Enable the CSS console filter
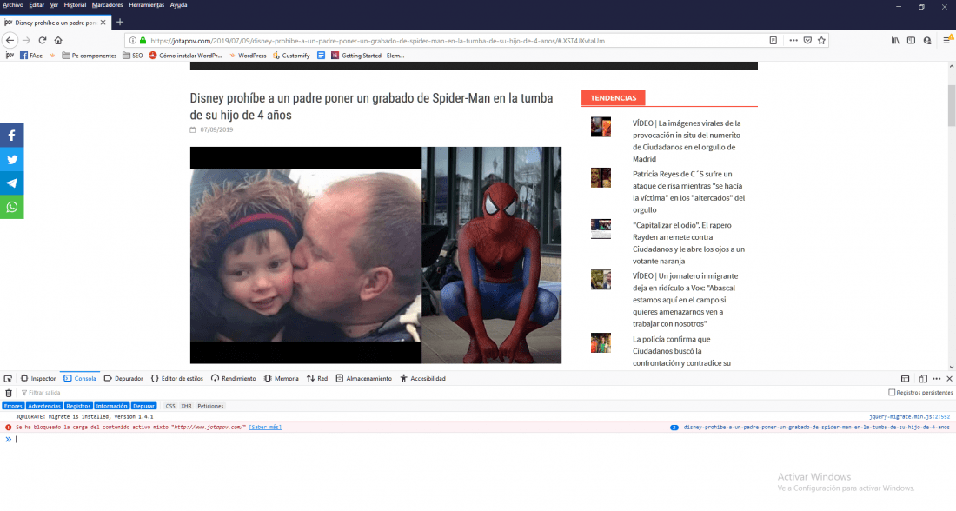The height and width of the screenshot is (511, 956). coord(170,406)
